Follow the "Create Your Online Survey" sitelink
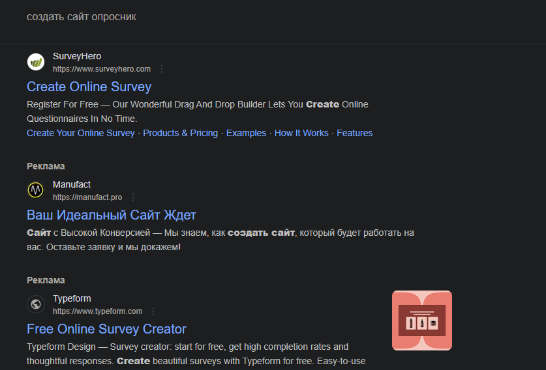The image size is (546, 370). 80,133
